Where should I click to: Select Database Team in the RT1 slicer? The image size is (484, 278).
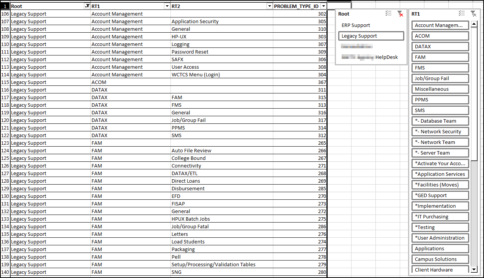[x=440, y=121]
